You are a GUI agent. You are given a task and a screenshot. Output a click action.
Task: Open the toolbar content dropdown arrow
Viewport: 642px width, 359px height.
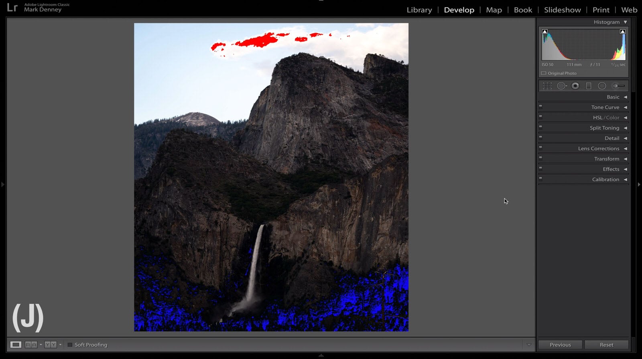click(x=529, y=345)
